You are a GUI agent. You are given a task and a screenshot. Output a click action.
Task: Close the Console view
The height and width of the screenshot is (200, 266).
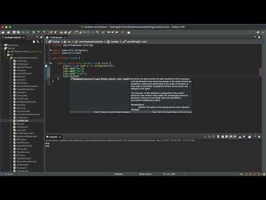coord(60,137)
